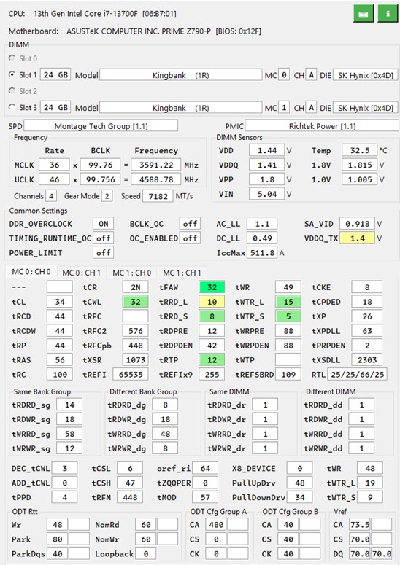
Task: Switch to the MC 0 : CH 1 tab
Action: tap(81, 273)
